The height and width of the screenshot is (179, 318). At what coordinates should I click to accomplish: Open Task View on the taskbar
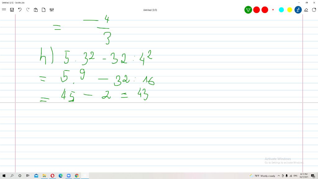click(x=28, y=176)
